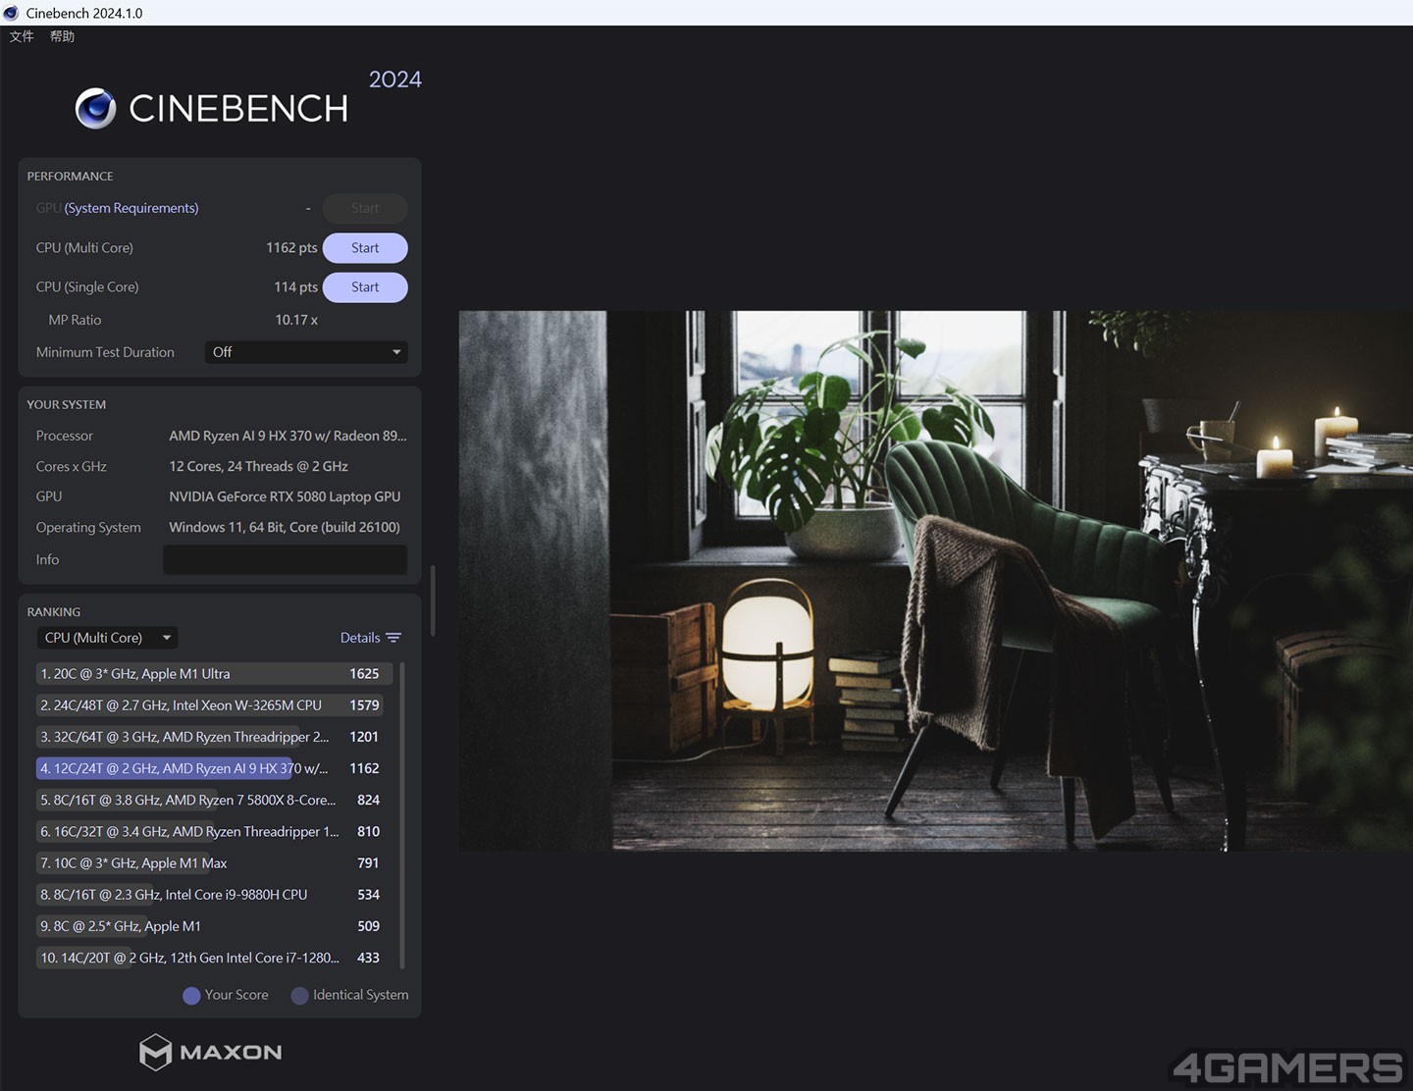Click the ranking list scrollbar
The height and width of the screenshot is (1091, 1413).
402,815
